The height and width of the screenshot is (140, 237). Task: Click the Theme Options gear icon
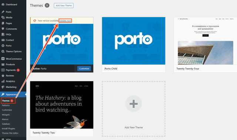pos(3,51)
